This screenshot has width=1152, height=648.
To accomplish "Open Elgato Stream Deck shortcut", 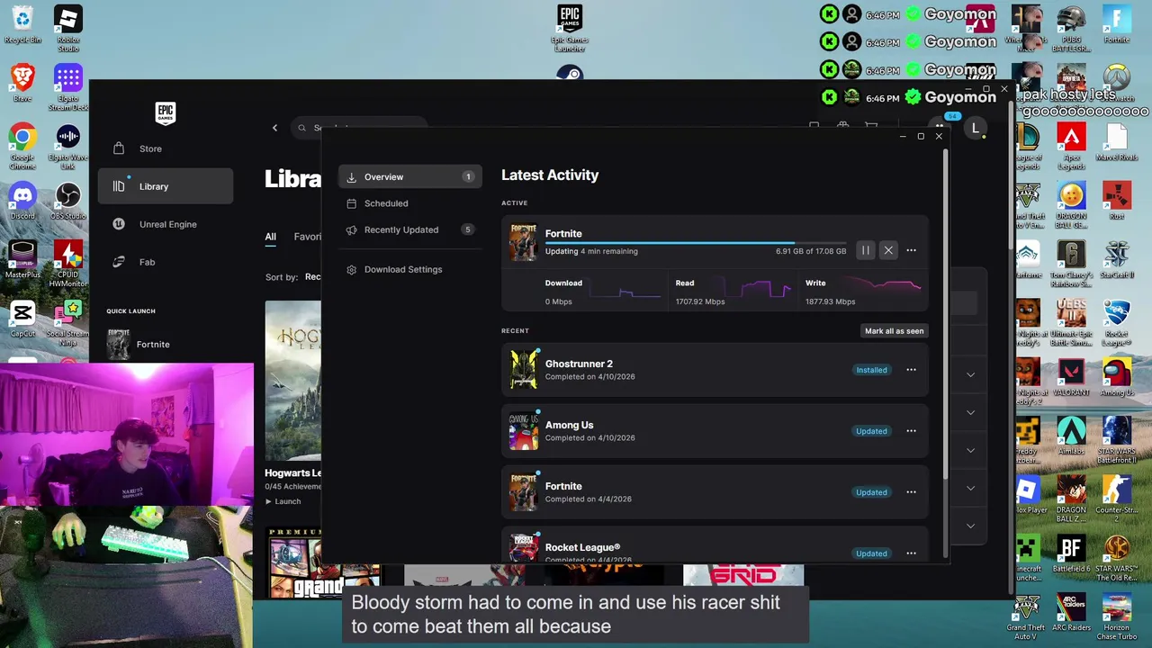I will (67, 87).
